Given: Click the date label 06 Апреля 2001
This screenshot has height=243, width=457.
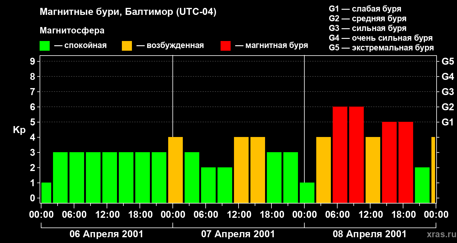Looking at the screenshot, I should pos(106,234).
